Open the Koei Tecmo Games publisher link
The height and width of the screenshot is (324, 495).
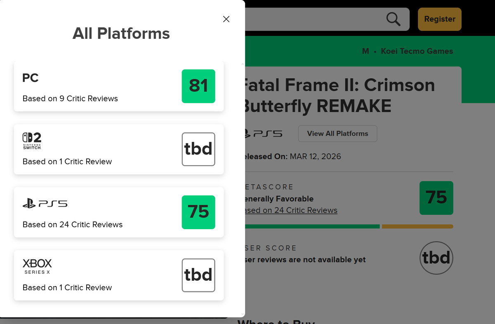pos(417,51)
